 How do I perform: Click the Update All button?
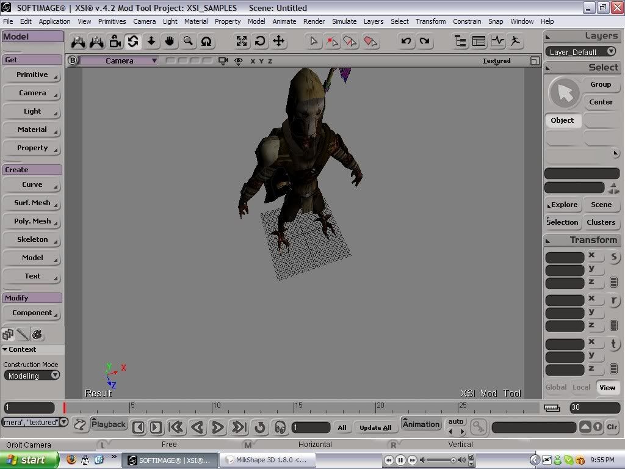tap(375, 427)
